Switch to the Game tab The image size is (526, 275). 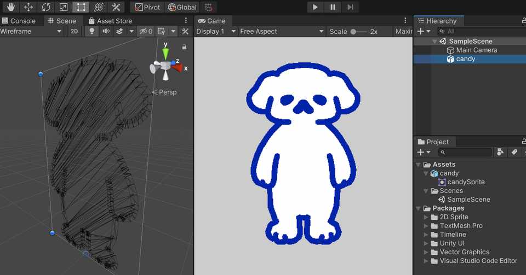(x=211, y=21)
